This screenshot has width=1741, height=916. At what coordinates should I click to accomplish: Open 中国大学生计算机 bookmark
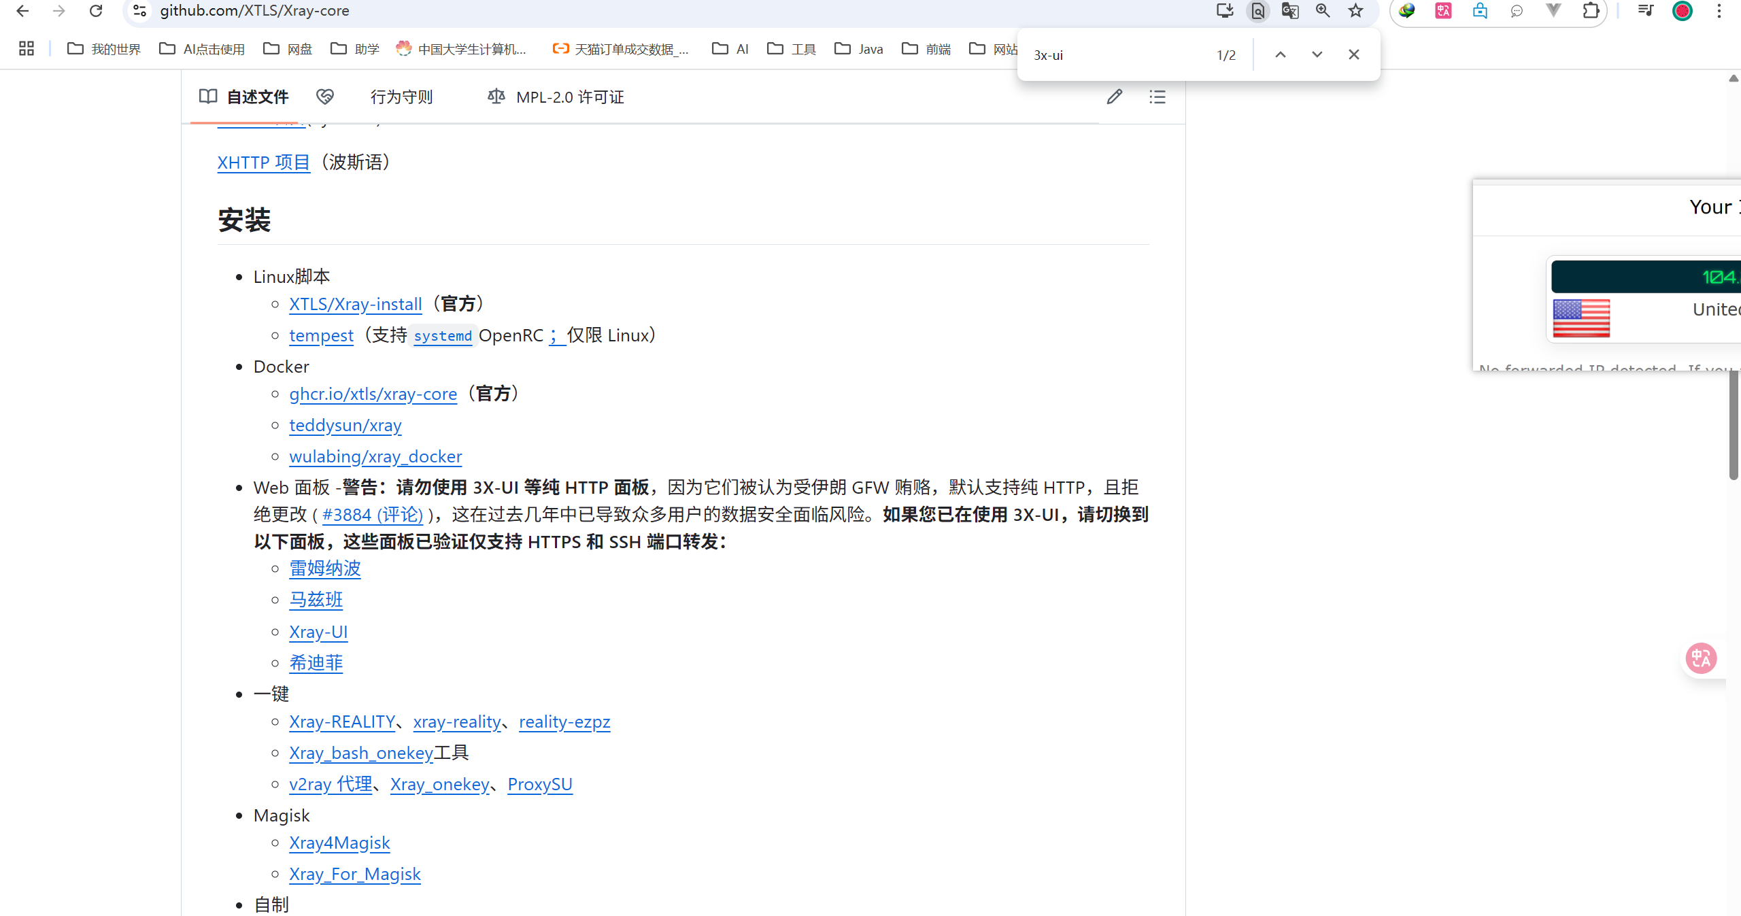pos(462,49)
